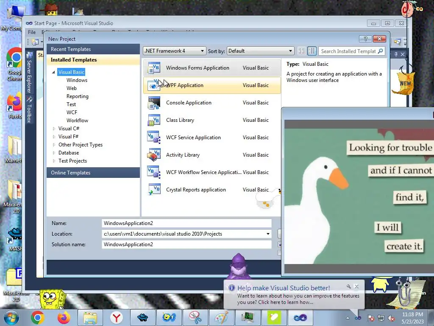Launch Firefox from the taskbar
The height and width of the screenshot is (326, 434).
(64, 318)
